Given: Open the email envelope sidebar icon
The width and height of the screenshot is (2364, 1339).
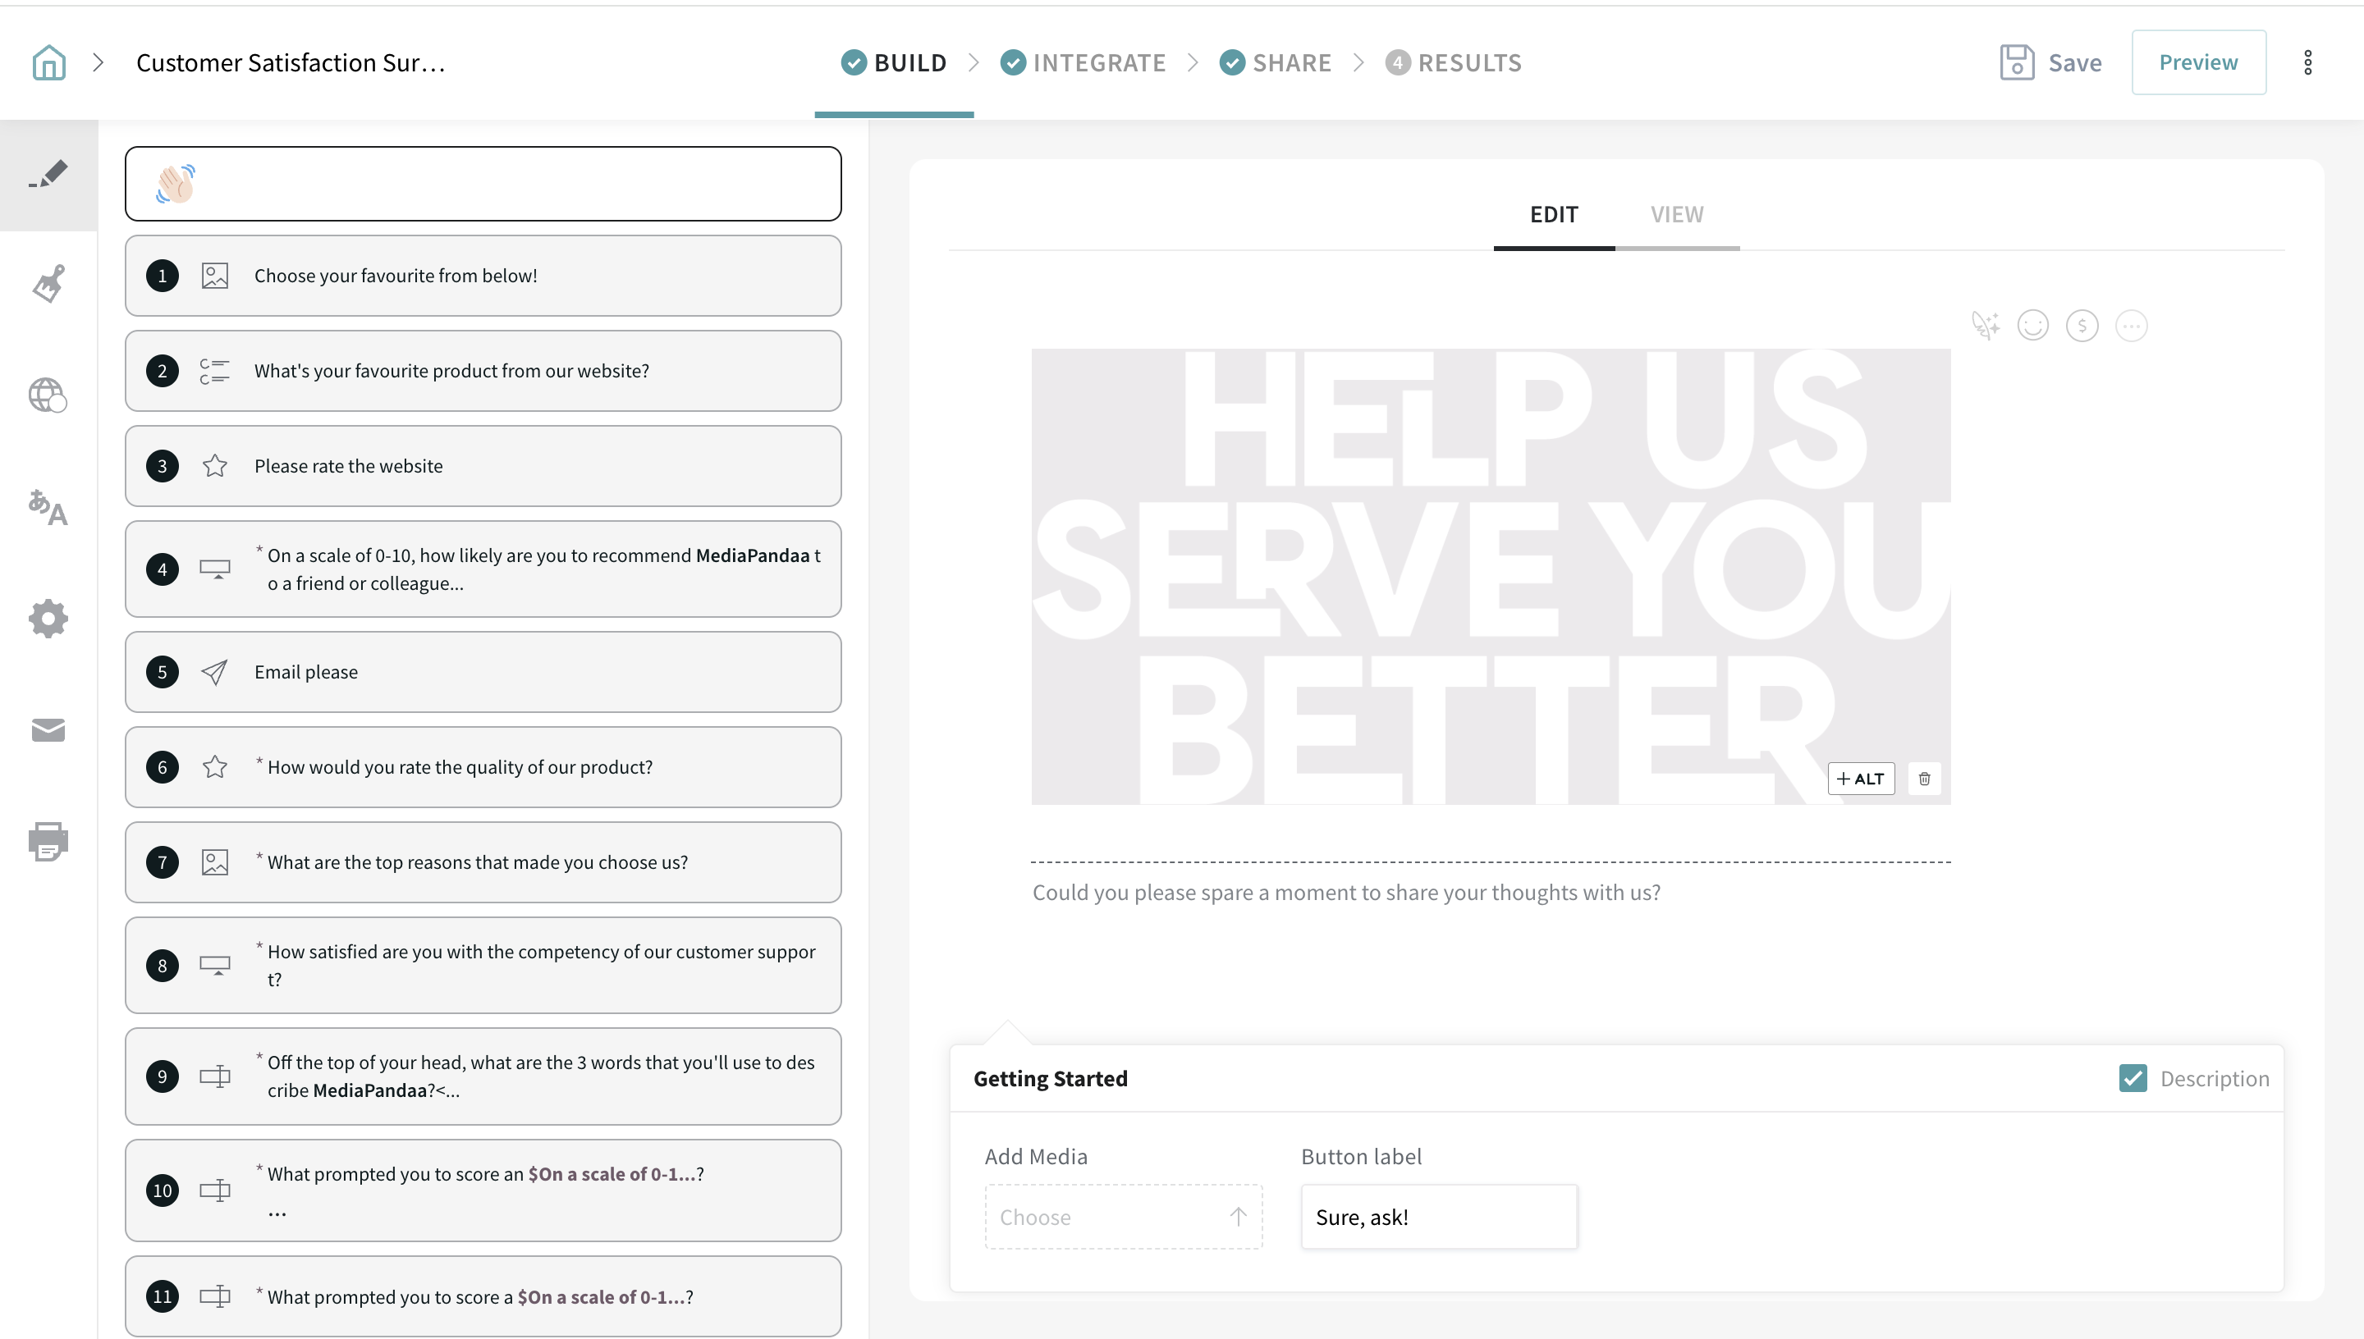Looking at the screenshot, I should coord(48,730).
